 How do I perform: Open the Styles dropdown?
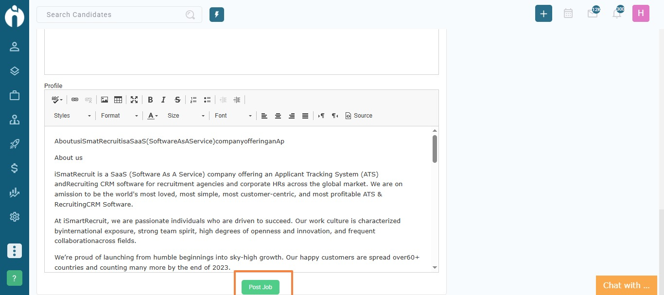(x=72, y=116)
